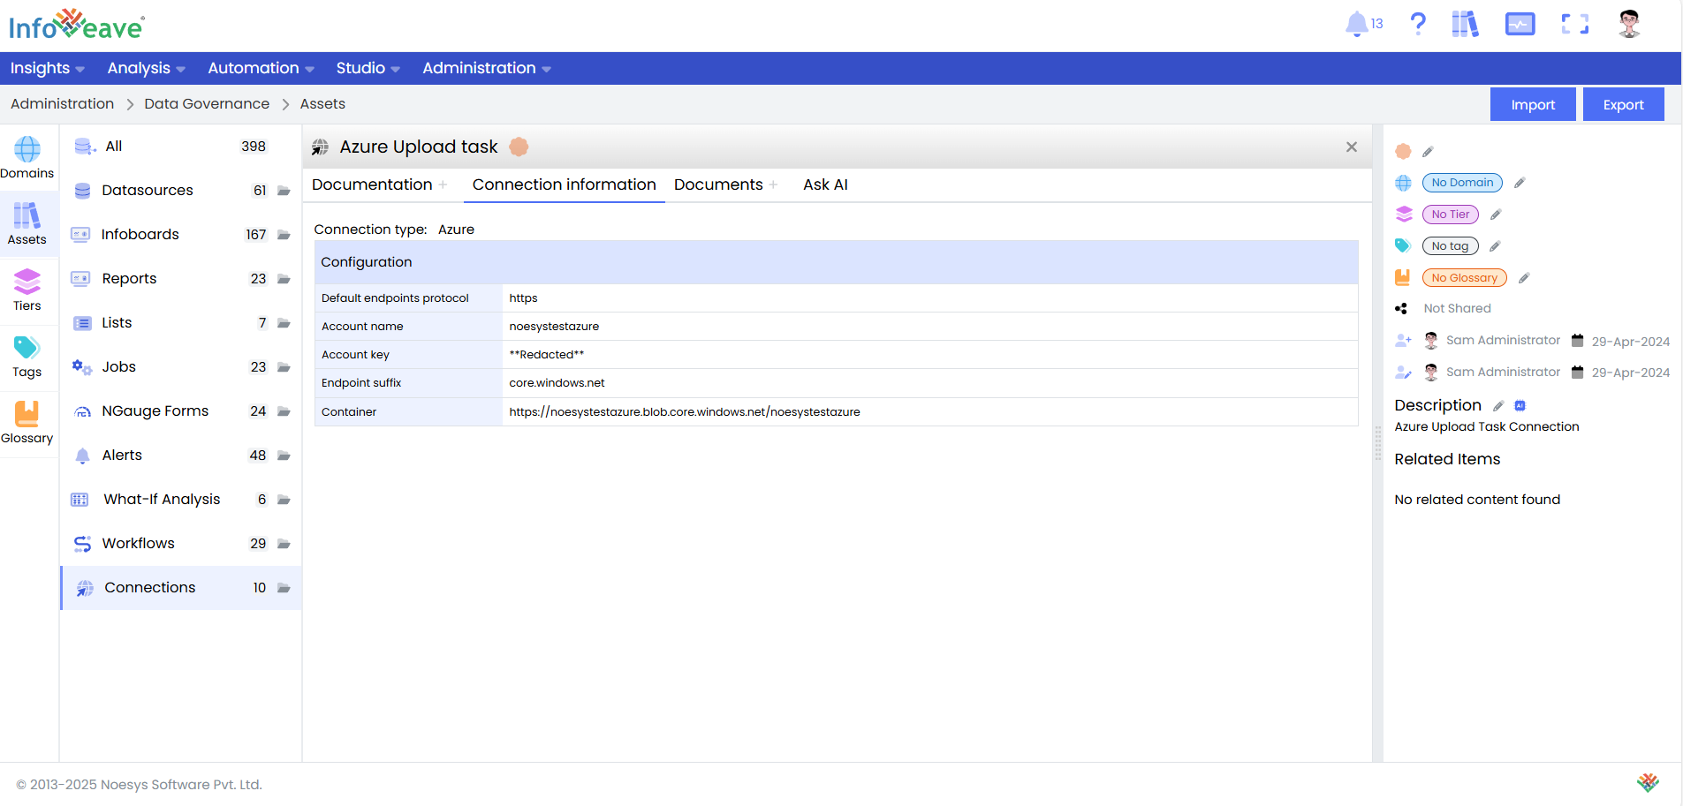
Task: Click the help question mark icon
Action: (x=1418, y=24)
